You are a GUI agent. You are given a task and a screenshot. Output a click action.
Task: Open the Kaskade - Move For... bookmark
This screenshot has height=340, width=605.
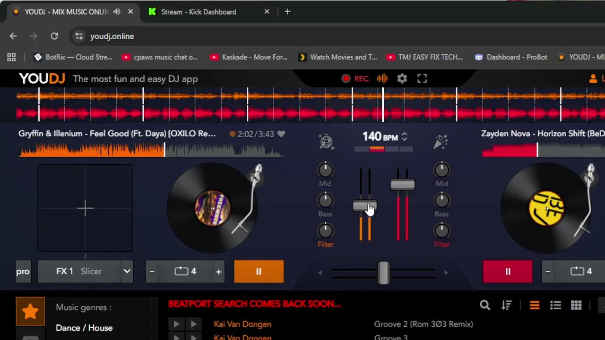click(x=249, y=57)
